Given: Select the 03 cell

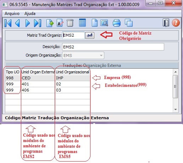Looking at the screenshot, I should tap(73, 90).
